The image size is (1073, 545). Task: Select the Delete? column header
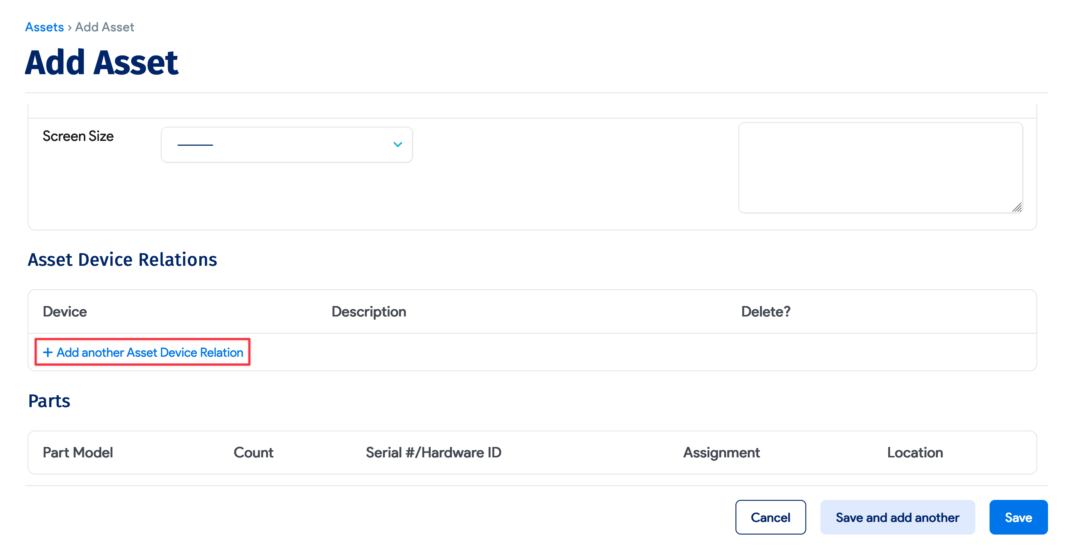[766, 311]
